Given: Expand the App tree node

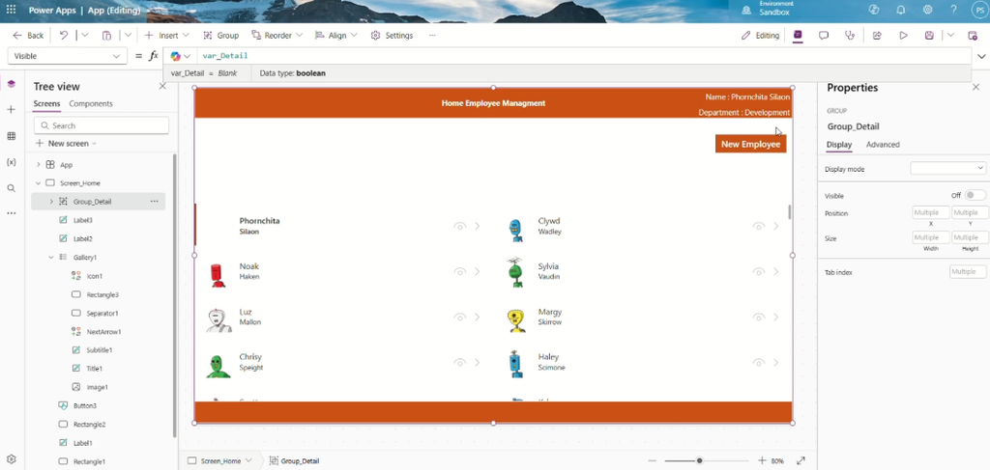Looking at the screenshot, I should (38, 164).
